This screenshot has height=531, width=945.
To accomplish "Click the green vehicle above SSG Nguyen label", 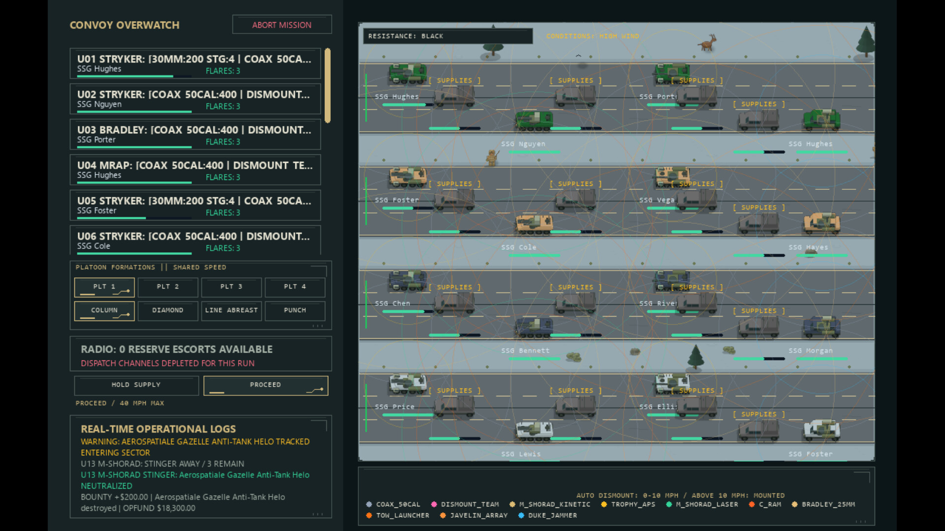I will 534,121.
